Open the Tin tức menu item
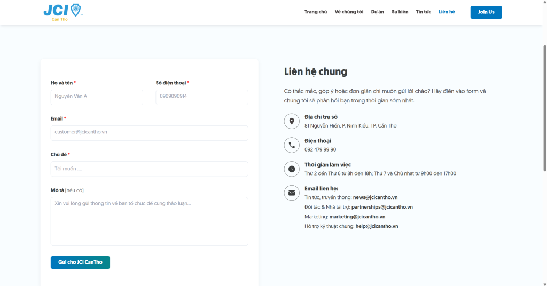 coord(423,12)
